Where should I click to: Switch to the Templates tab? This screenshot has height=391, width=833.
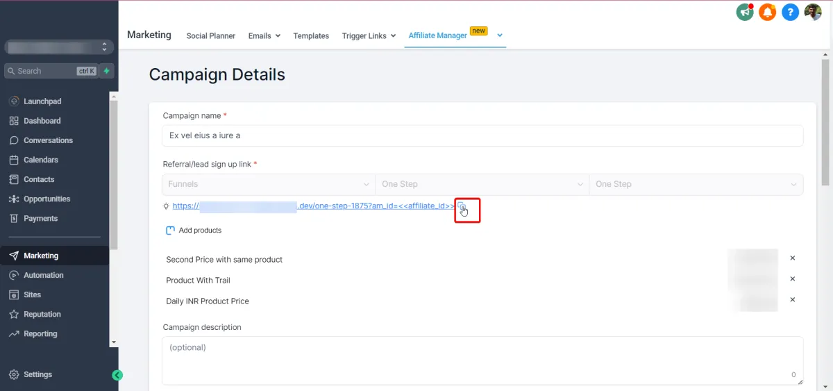coord(311,36)
